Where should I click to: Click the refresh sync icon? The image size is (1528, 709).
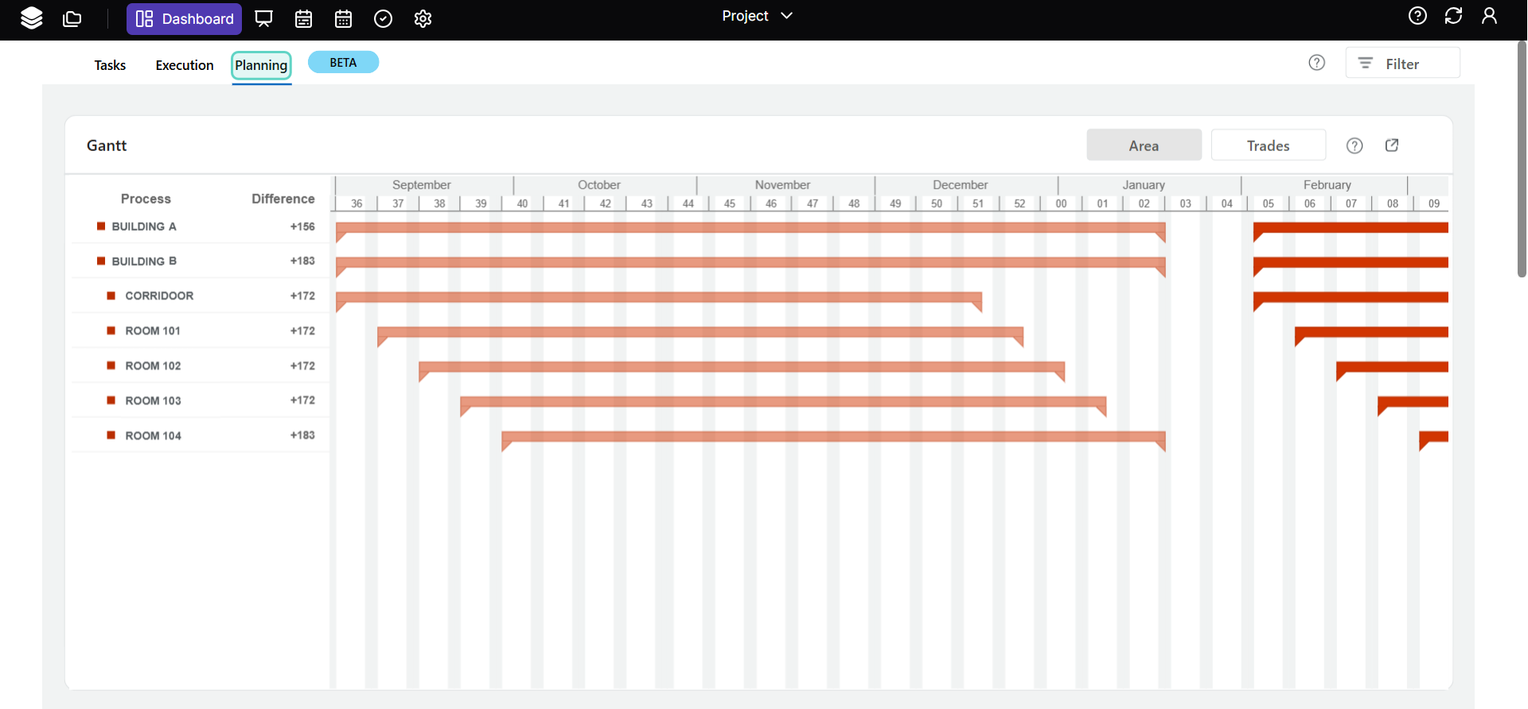coord(1453,16)
